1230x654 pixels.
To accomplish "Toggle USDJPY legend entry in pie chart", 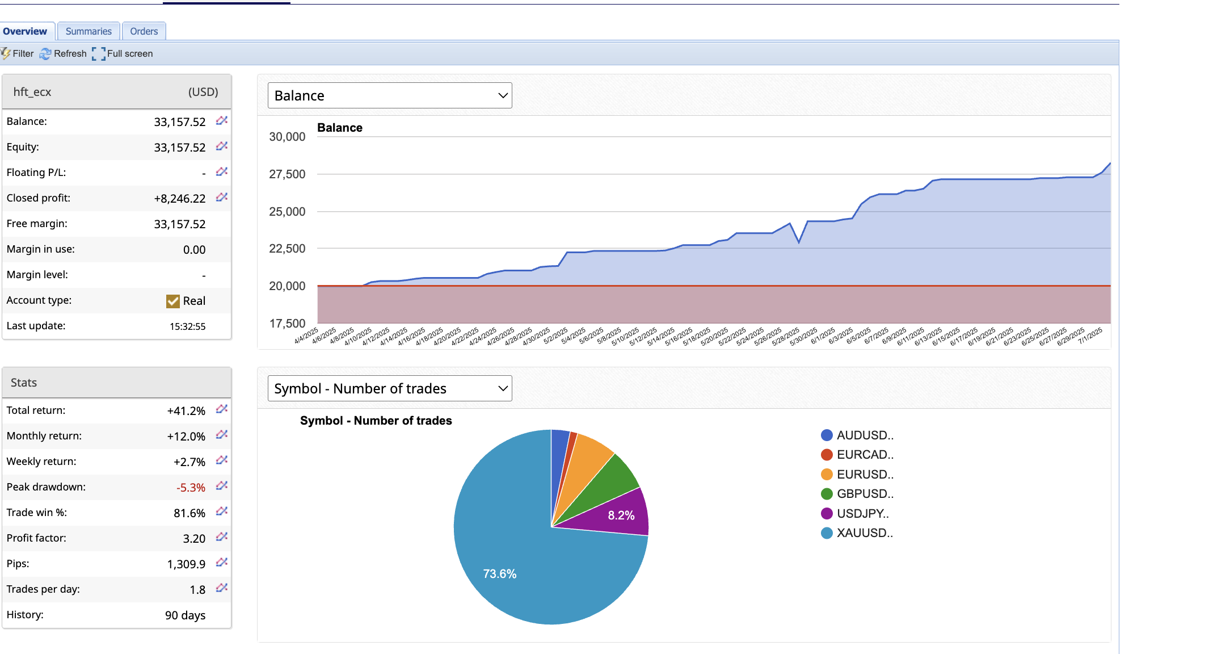I will 862,514.
